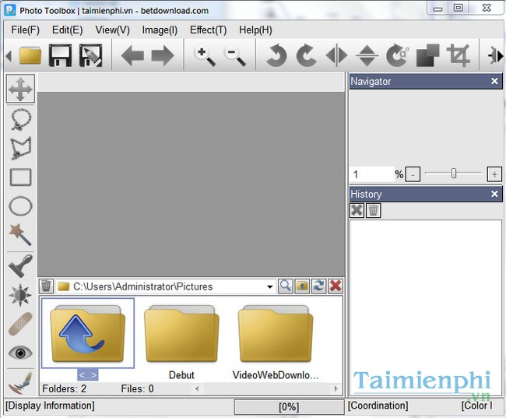Click the overlapping squares resize icon
This screenshot has width=506, height=418.
427,55
